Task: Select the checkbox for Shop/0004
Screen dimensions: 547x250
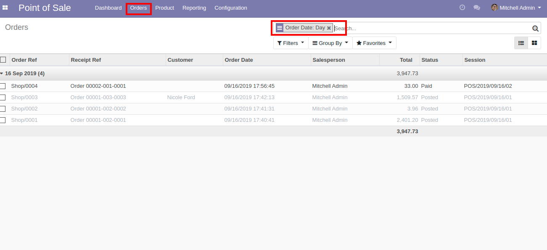Action: [x=3, y=86]
